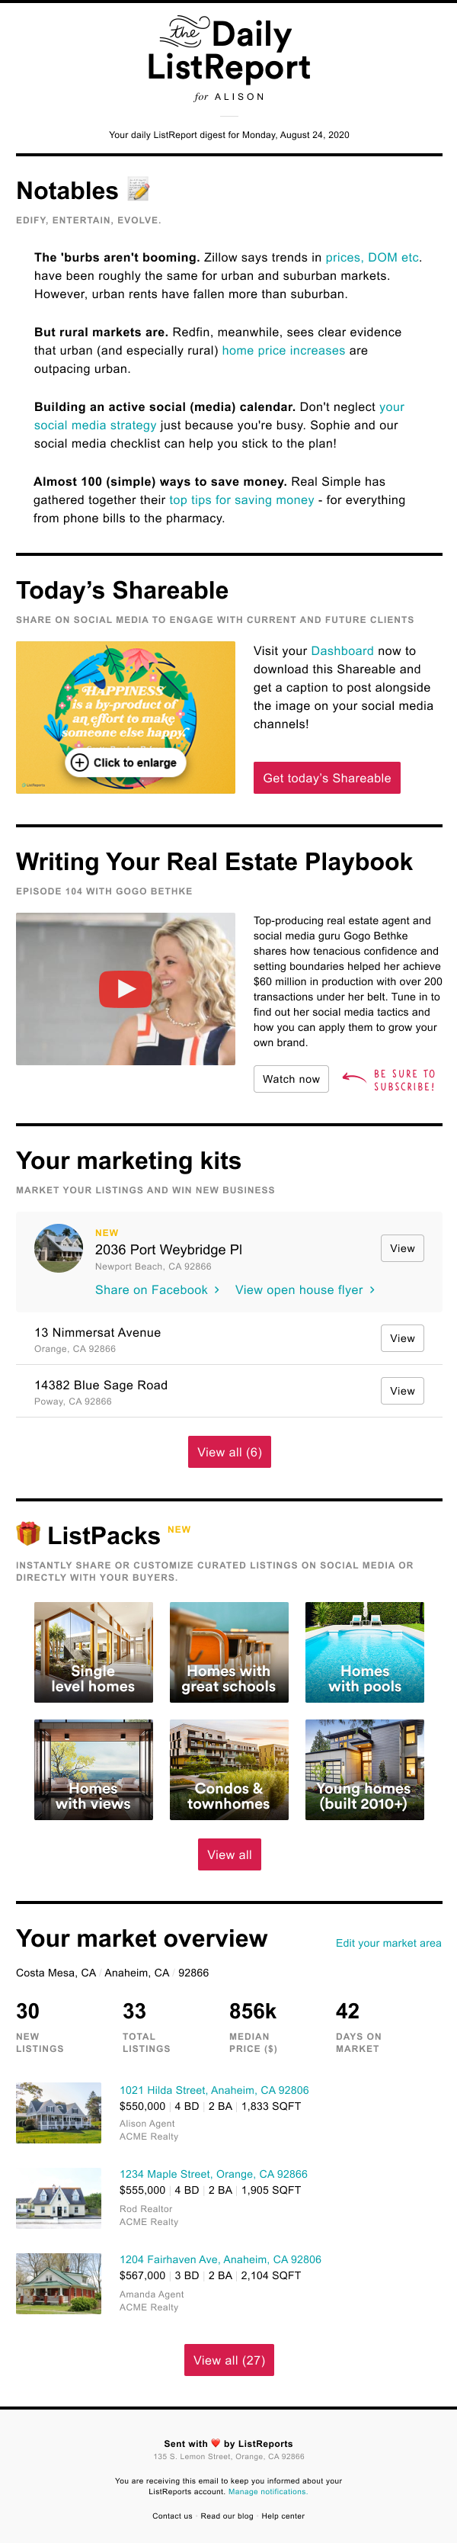Open the Single level homes ListPack
This screenshot has height=2543, width=457.
[93, 1652]
